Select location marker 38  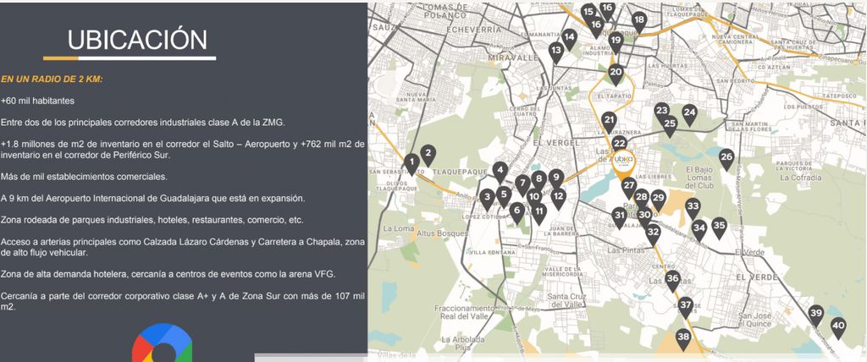[683, 338]
